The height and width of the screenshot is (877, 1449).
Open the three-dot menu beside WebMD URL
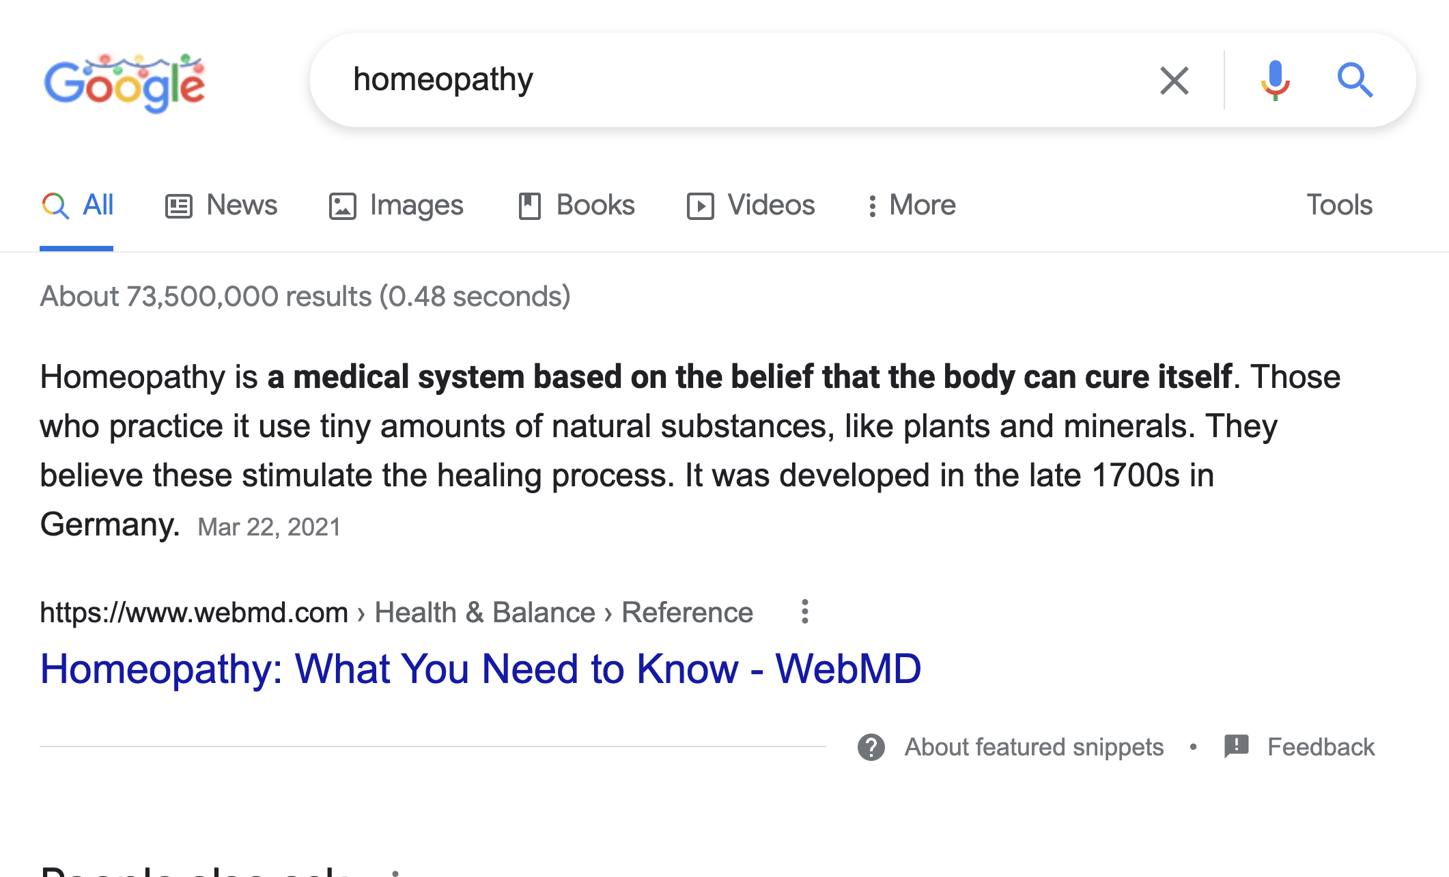point(805,611)
